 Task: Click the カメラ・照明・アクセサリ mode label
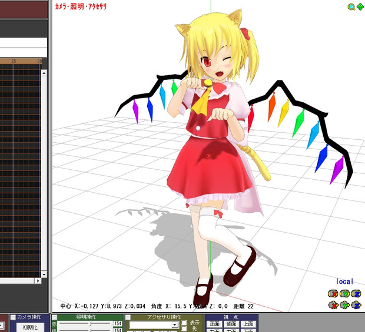tap(81, 6)
